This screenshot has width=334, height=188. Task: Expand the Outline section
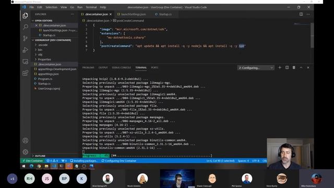[x=40, y=156]
